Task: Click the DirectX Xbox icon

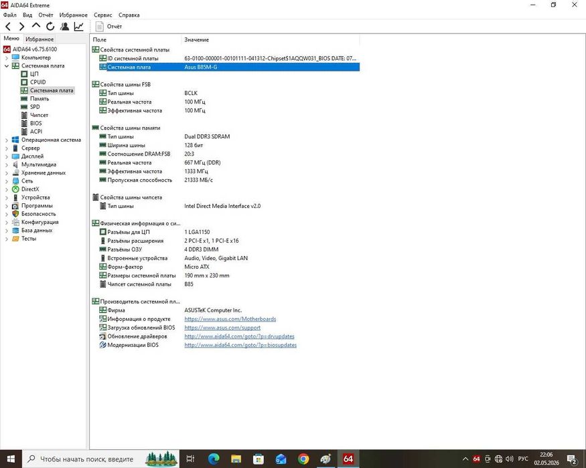Action: coord(15,189)
